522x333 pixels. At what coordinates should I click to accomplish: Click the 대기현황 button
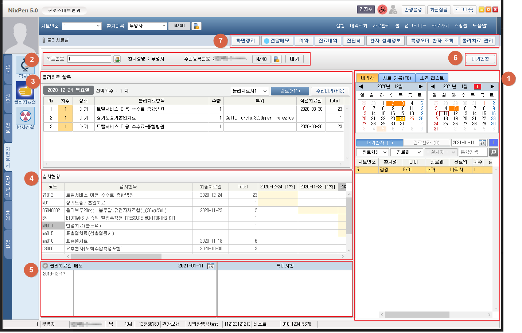click(x=480, y=59)
